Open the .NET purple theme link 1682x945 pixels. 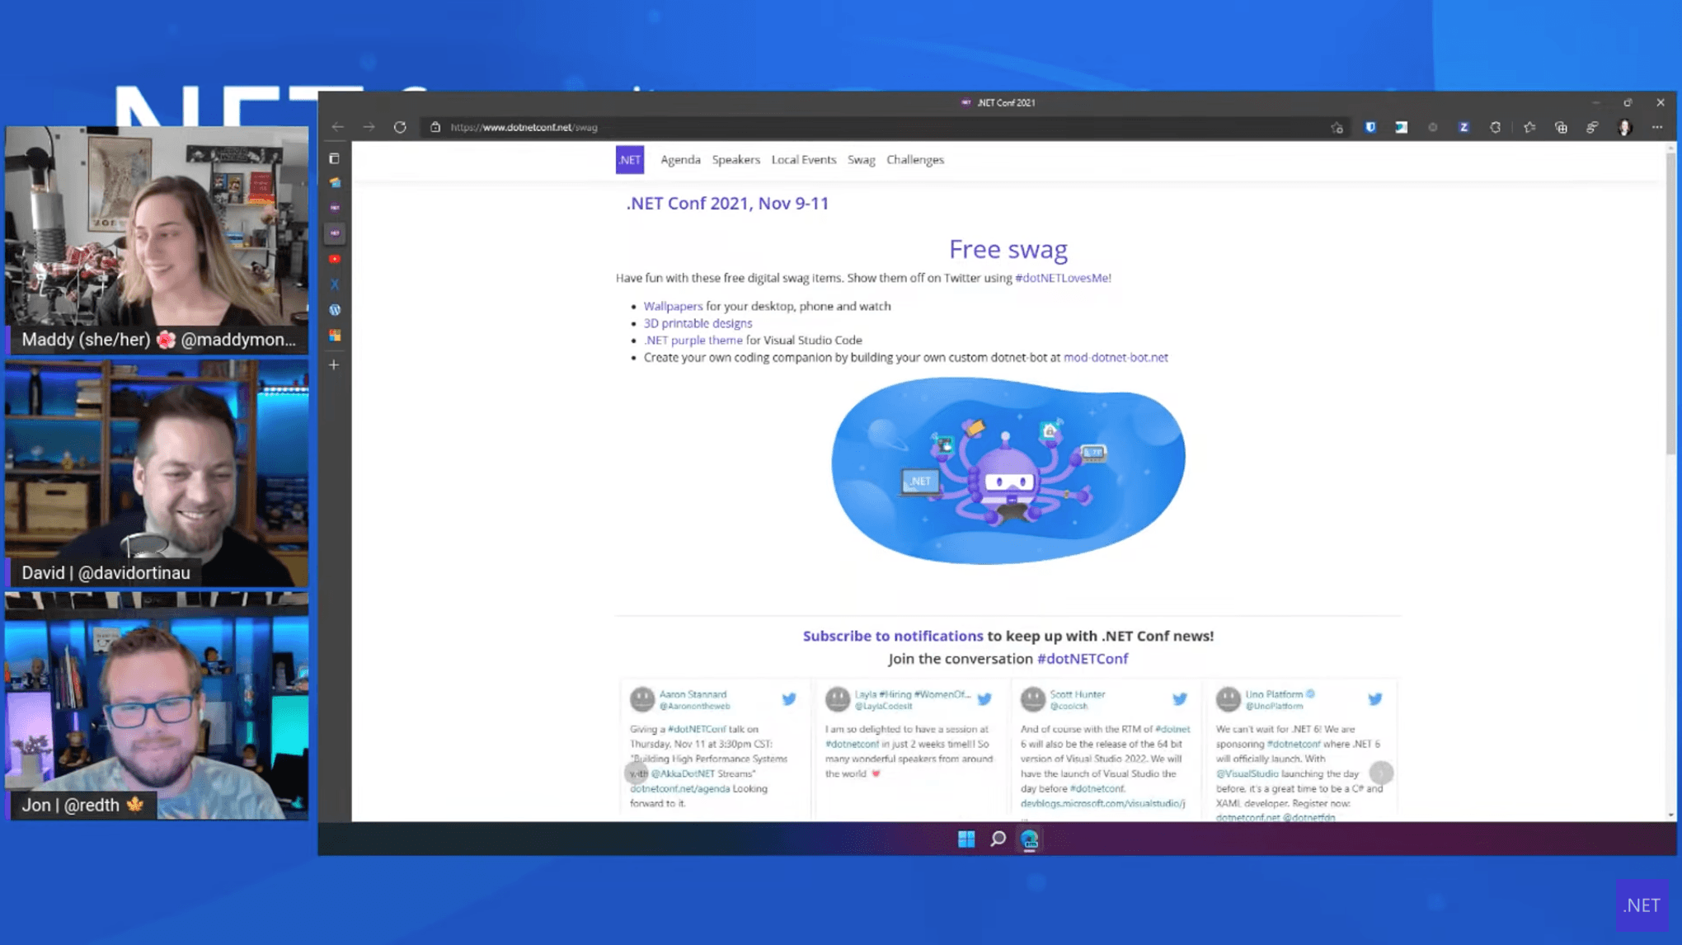[x=693, y=340]
